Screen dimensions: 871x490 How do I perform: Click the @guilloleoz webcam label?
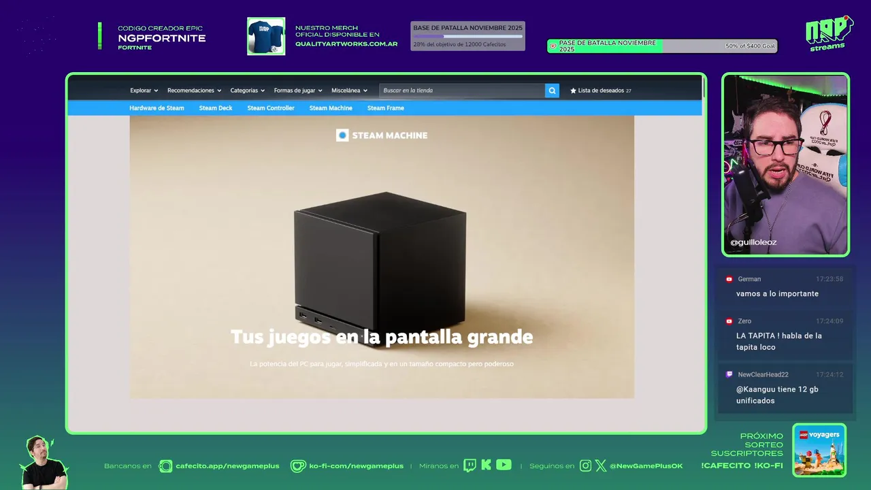coord(753,242)
